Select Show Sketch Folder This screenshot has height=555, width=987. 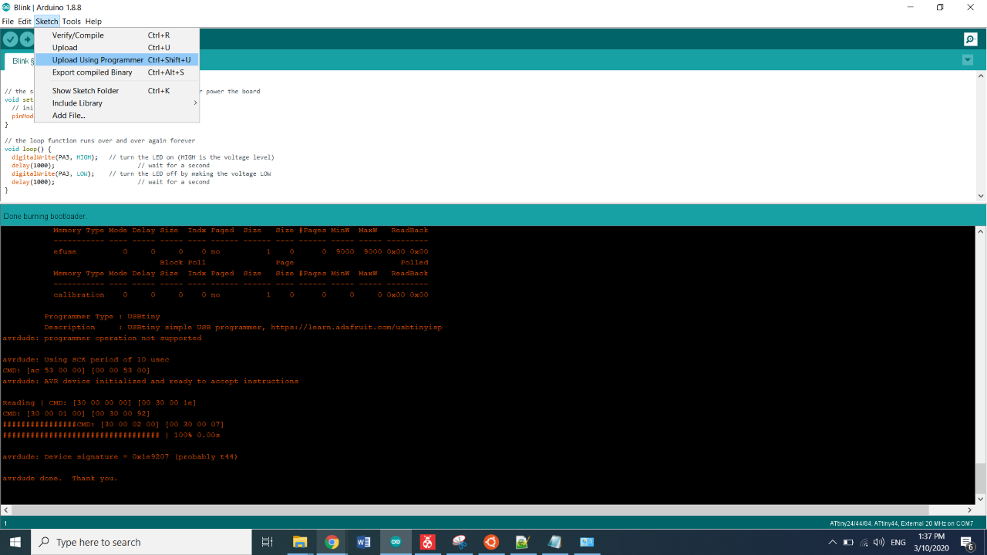117,91
